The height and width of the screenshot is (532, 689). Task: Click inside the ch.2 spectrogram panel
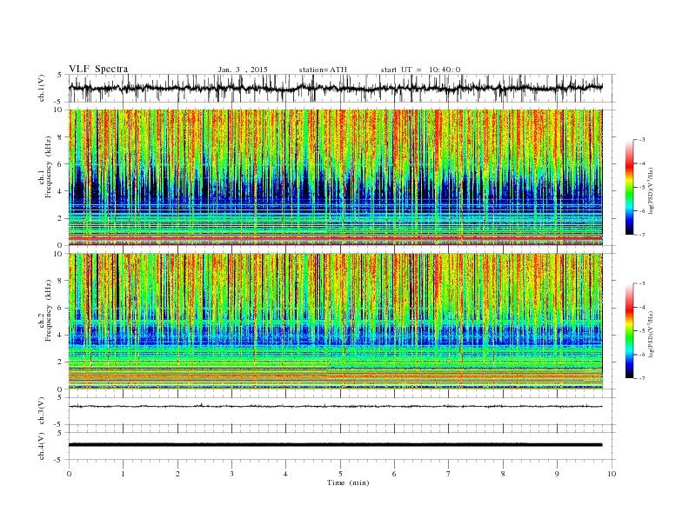tap(335, 322)
